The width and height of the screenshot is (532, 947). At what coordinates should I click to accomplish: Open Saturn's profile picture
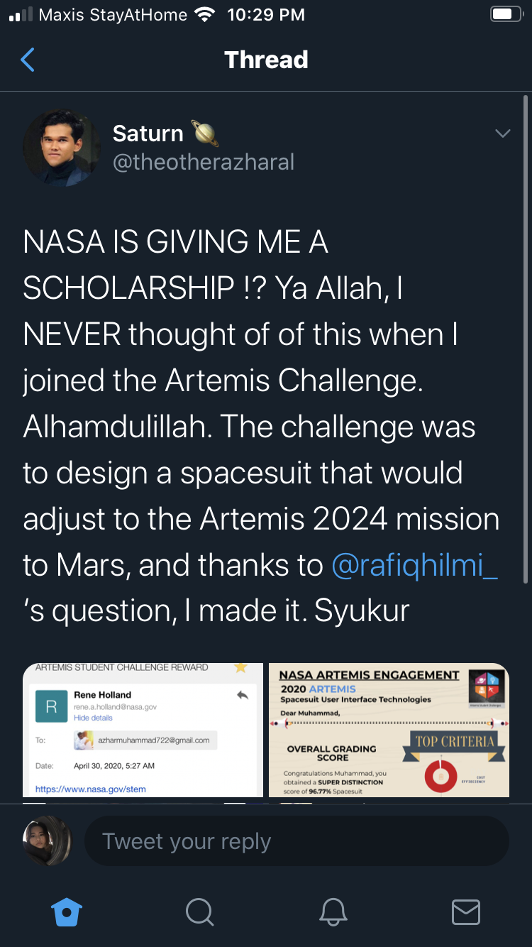click(x=62, y=148)
